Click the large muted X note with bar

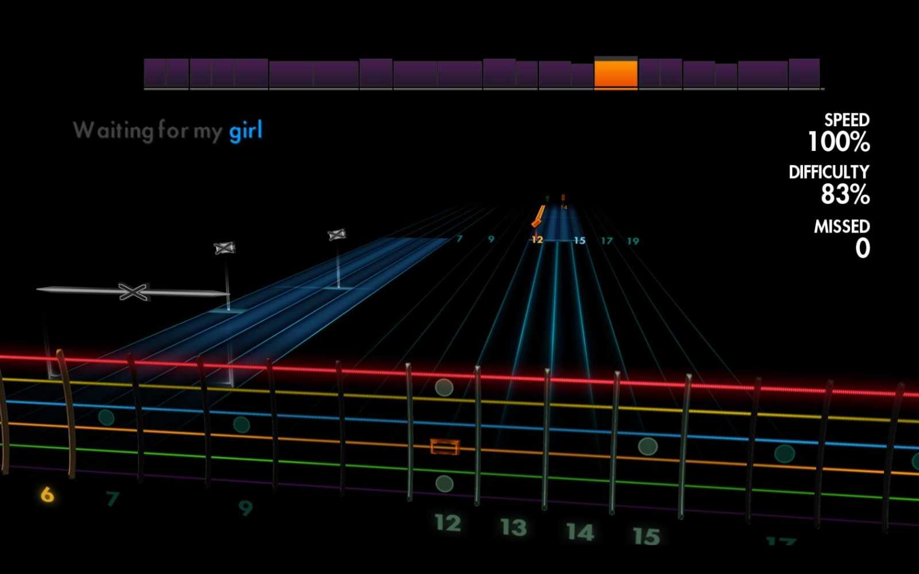click(133, 292)
